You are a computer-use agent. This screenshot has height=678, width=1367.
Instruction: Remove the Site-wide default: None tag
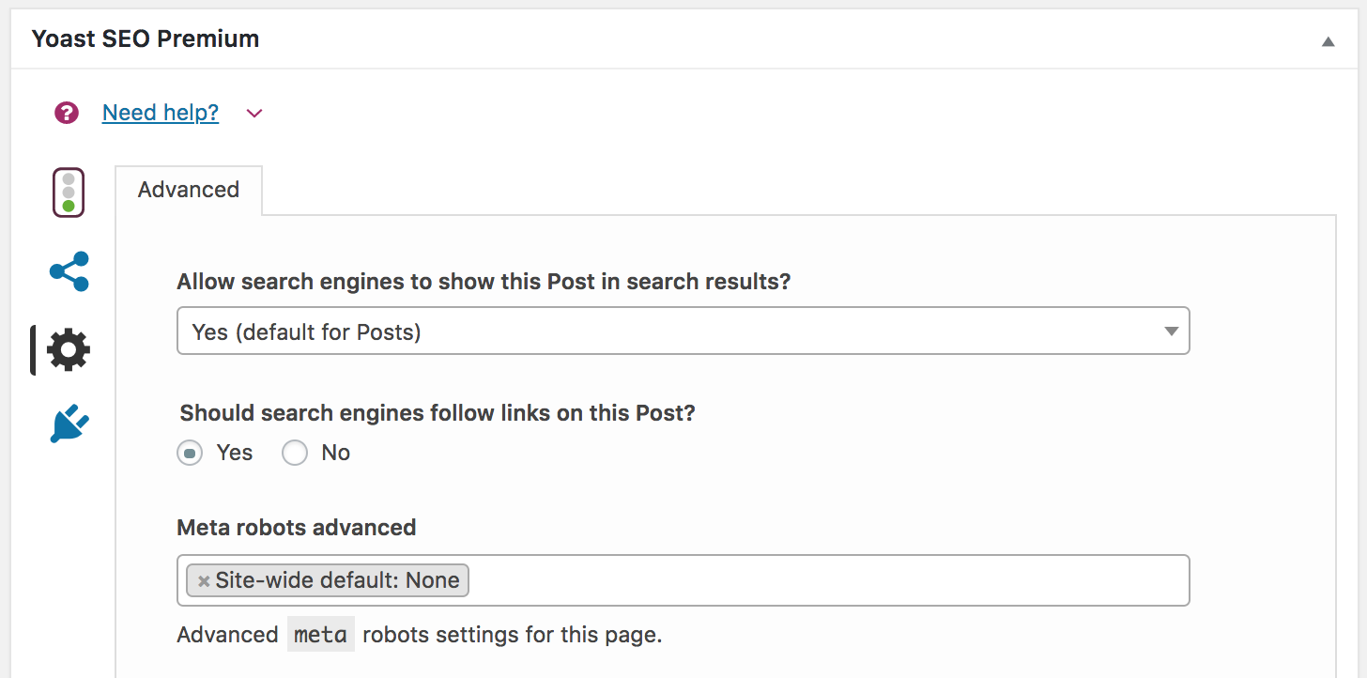(x=204, y=581)
